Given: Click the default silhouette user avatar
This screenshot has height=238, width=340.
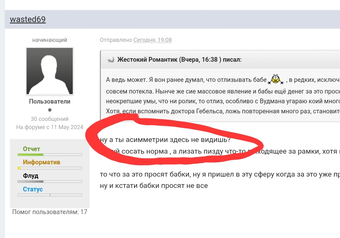Looking at the screenshot, I should click(x=50, y=71).
